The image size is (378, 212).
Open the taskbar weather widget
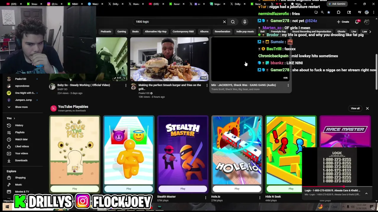pos(328,207)
